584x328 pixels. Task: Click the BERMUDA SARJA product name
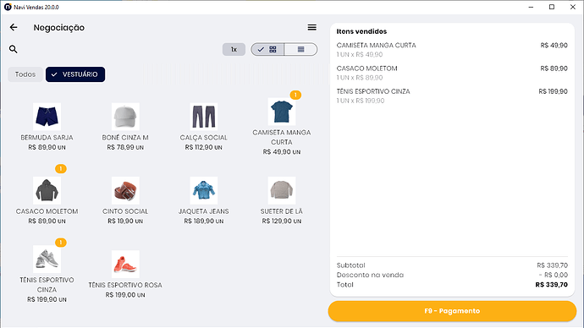(47, 138)
